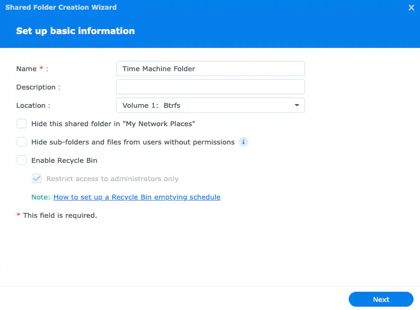The image size is (420, 310).
Task: Click the Set up basic information heading
Action: 76,31
